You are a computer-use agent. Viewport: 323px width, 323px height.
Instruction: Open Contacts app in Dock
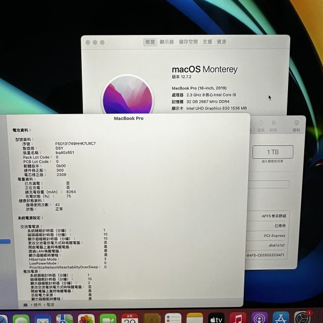(152, 319)
